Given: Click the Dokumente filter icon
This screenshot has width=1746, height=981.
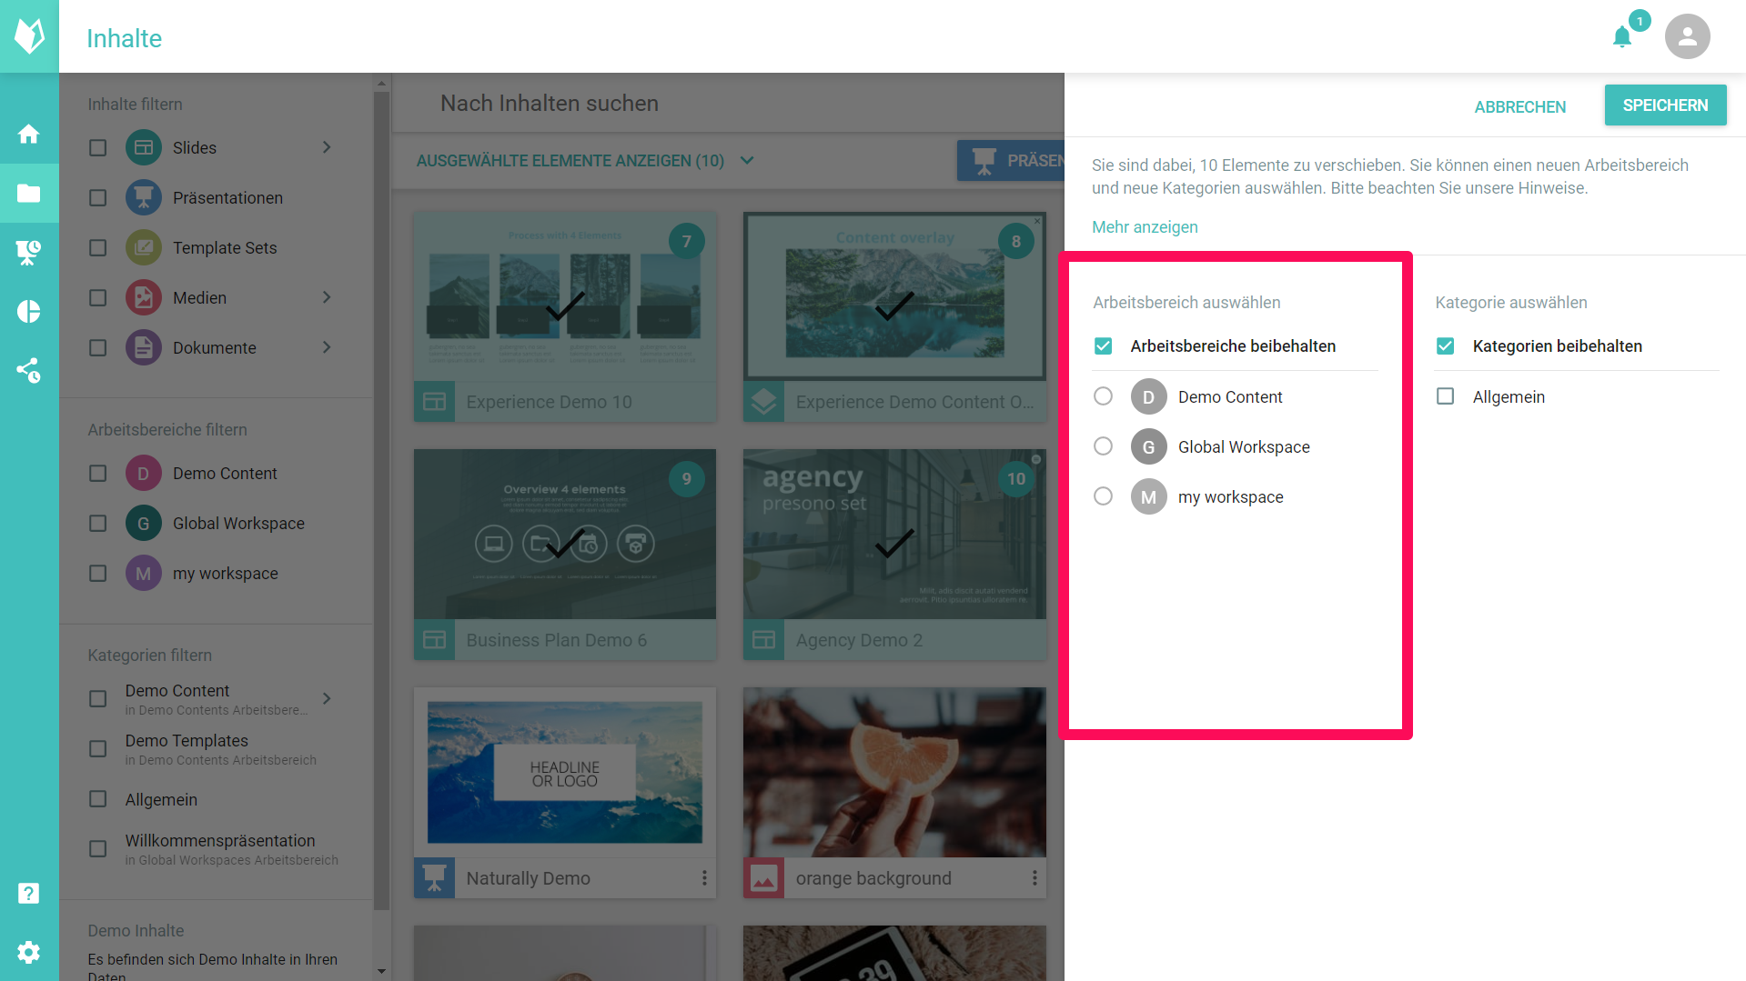Looking at the screenshot, I should tap(144, 347).
